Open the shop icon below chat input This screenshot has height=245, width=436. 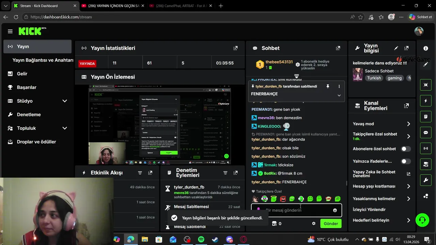(274, 224)
